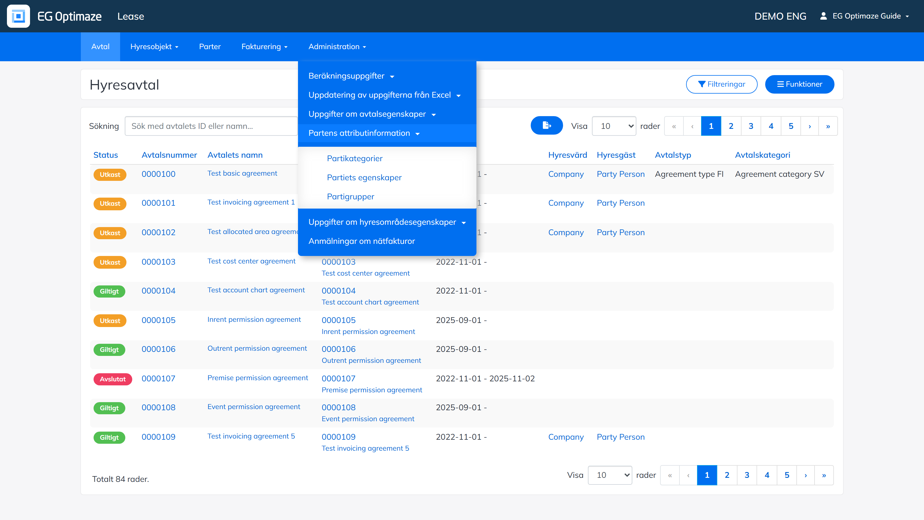924x520 pixels.
Task: Click last page double arrow in bottom pagination
Action: tap(824, 475)
